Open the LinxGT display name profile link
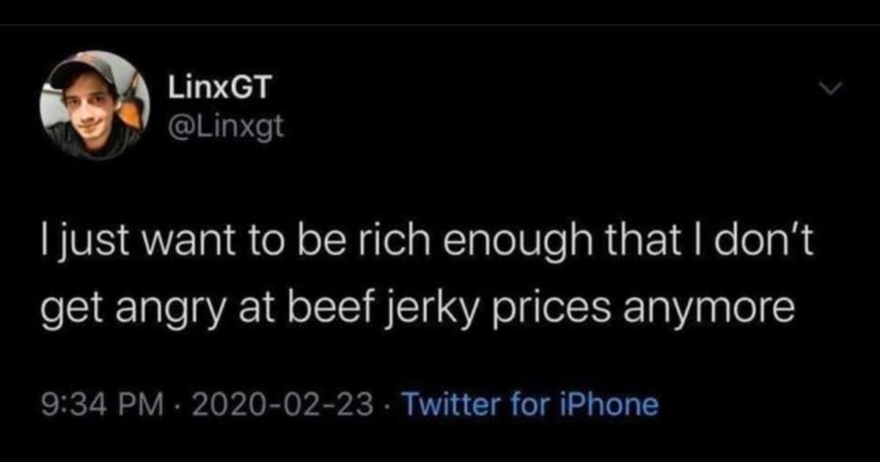Image resolution: width=880 pixels, height=462 pixels. pyautogui.click(x=219, y=89)
